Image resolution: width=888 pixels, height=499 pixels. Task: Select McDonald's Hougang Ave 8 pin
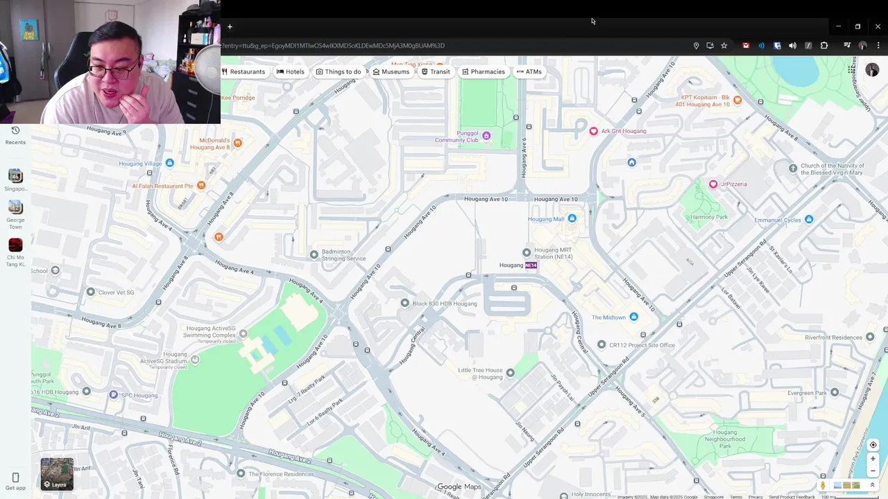pyautogui.click(x=237, y=143)
